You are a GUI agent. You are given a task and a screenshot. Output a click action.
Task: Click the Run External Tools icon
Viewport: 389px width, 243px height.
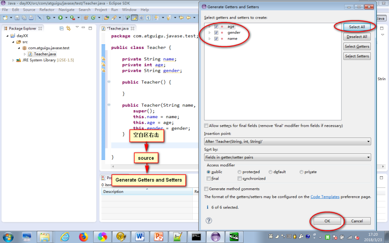[73, 17]
